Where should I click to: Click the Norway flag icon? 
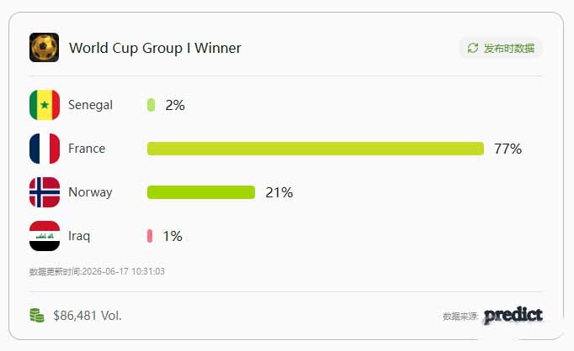tap(45, 192)
